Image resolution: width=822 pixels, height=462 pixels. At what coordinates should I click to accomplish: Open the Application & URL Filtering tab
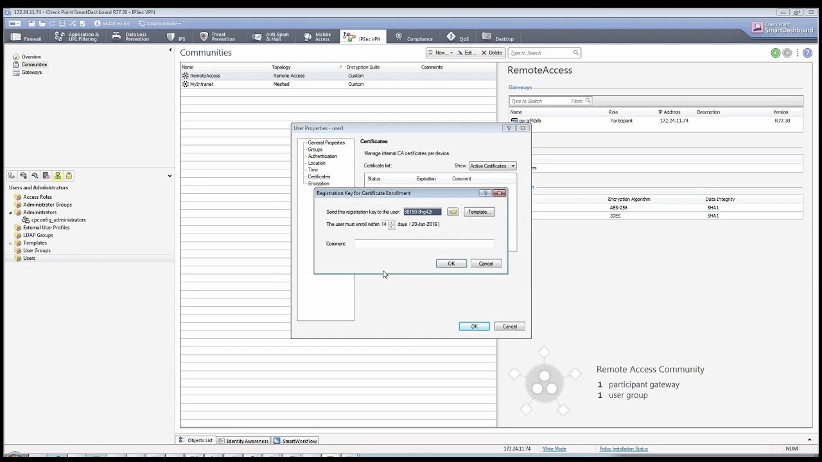pos(76,37)
